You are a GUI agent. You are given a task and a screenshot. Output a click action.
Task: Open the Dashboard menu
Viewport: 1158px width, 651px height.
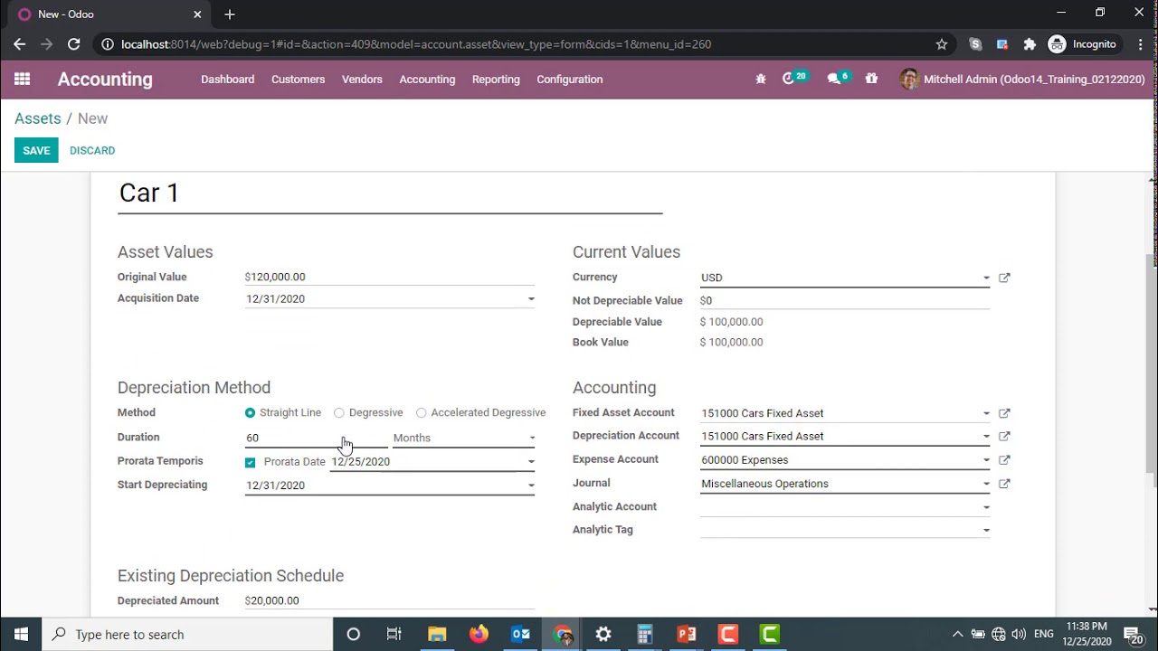228,80
